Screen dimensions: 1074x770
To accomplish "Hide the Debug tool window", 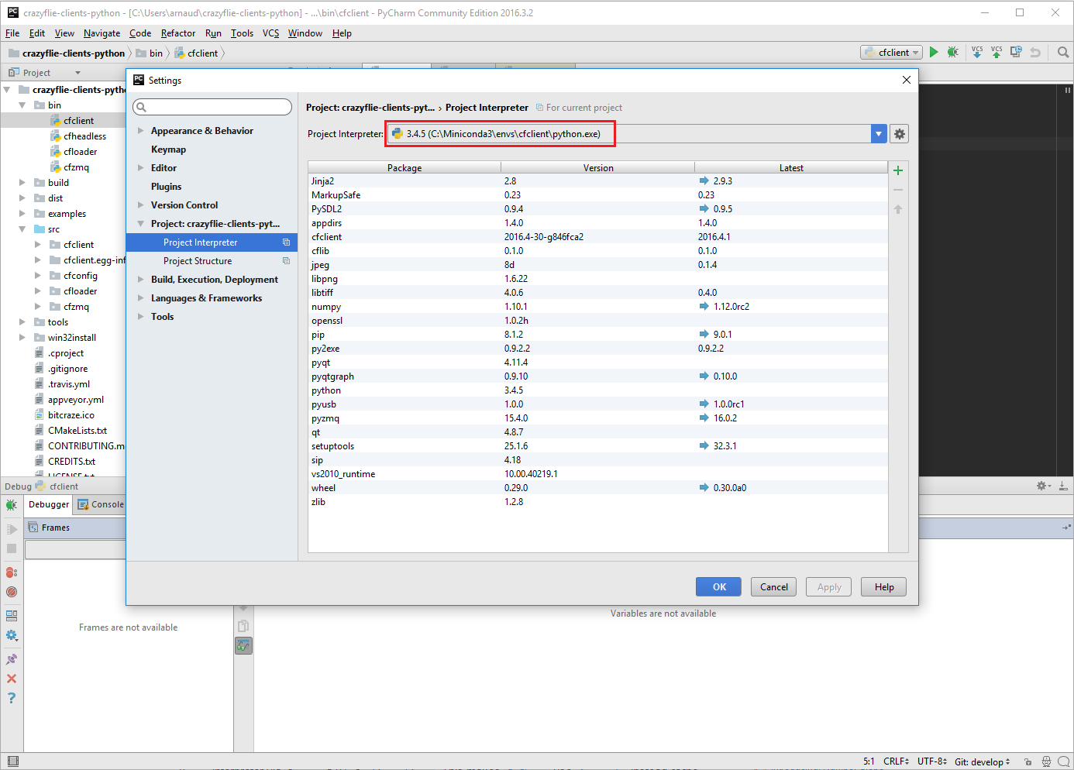I will pos(1063,486).
